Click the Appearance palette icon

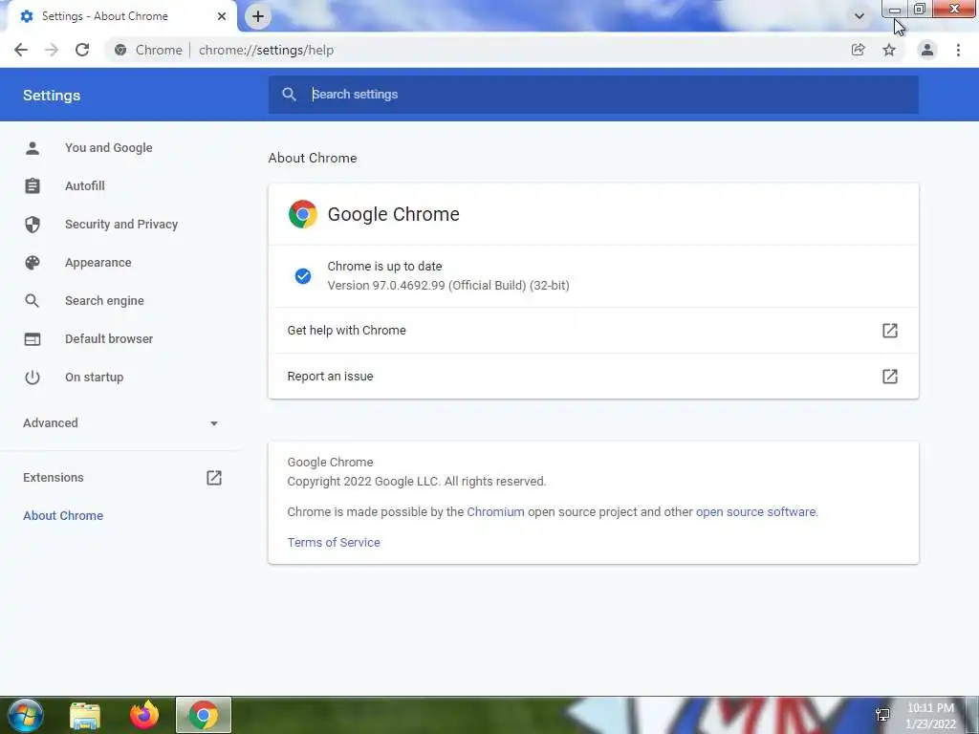(x=33, y=262)
